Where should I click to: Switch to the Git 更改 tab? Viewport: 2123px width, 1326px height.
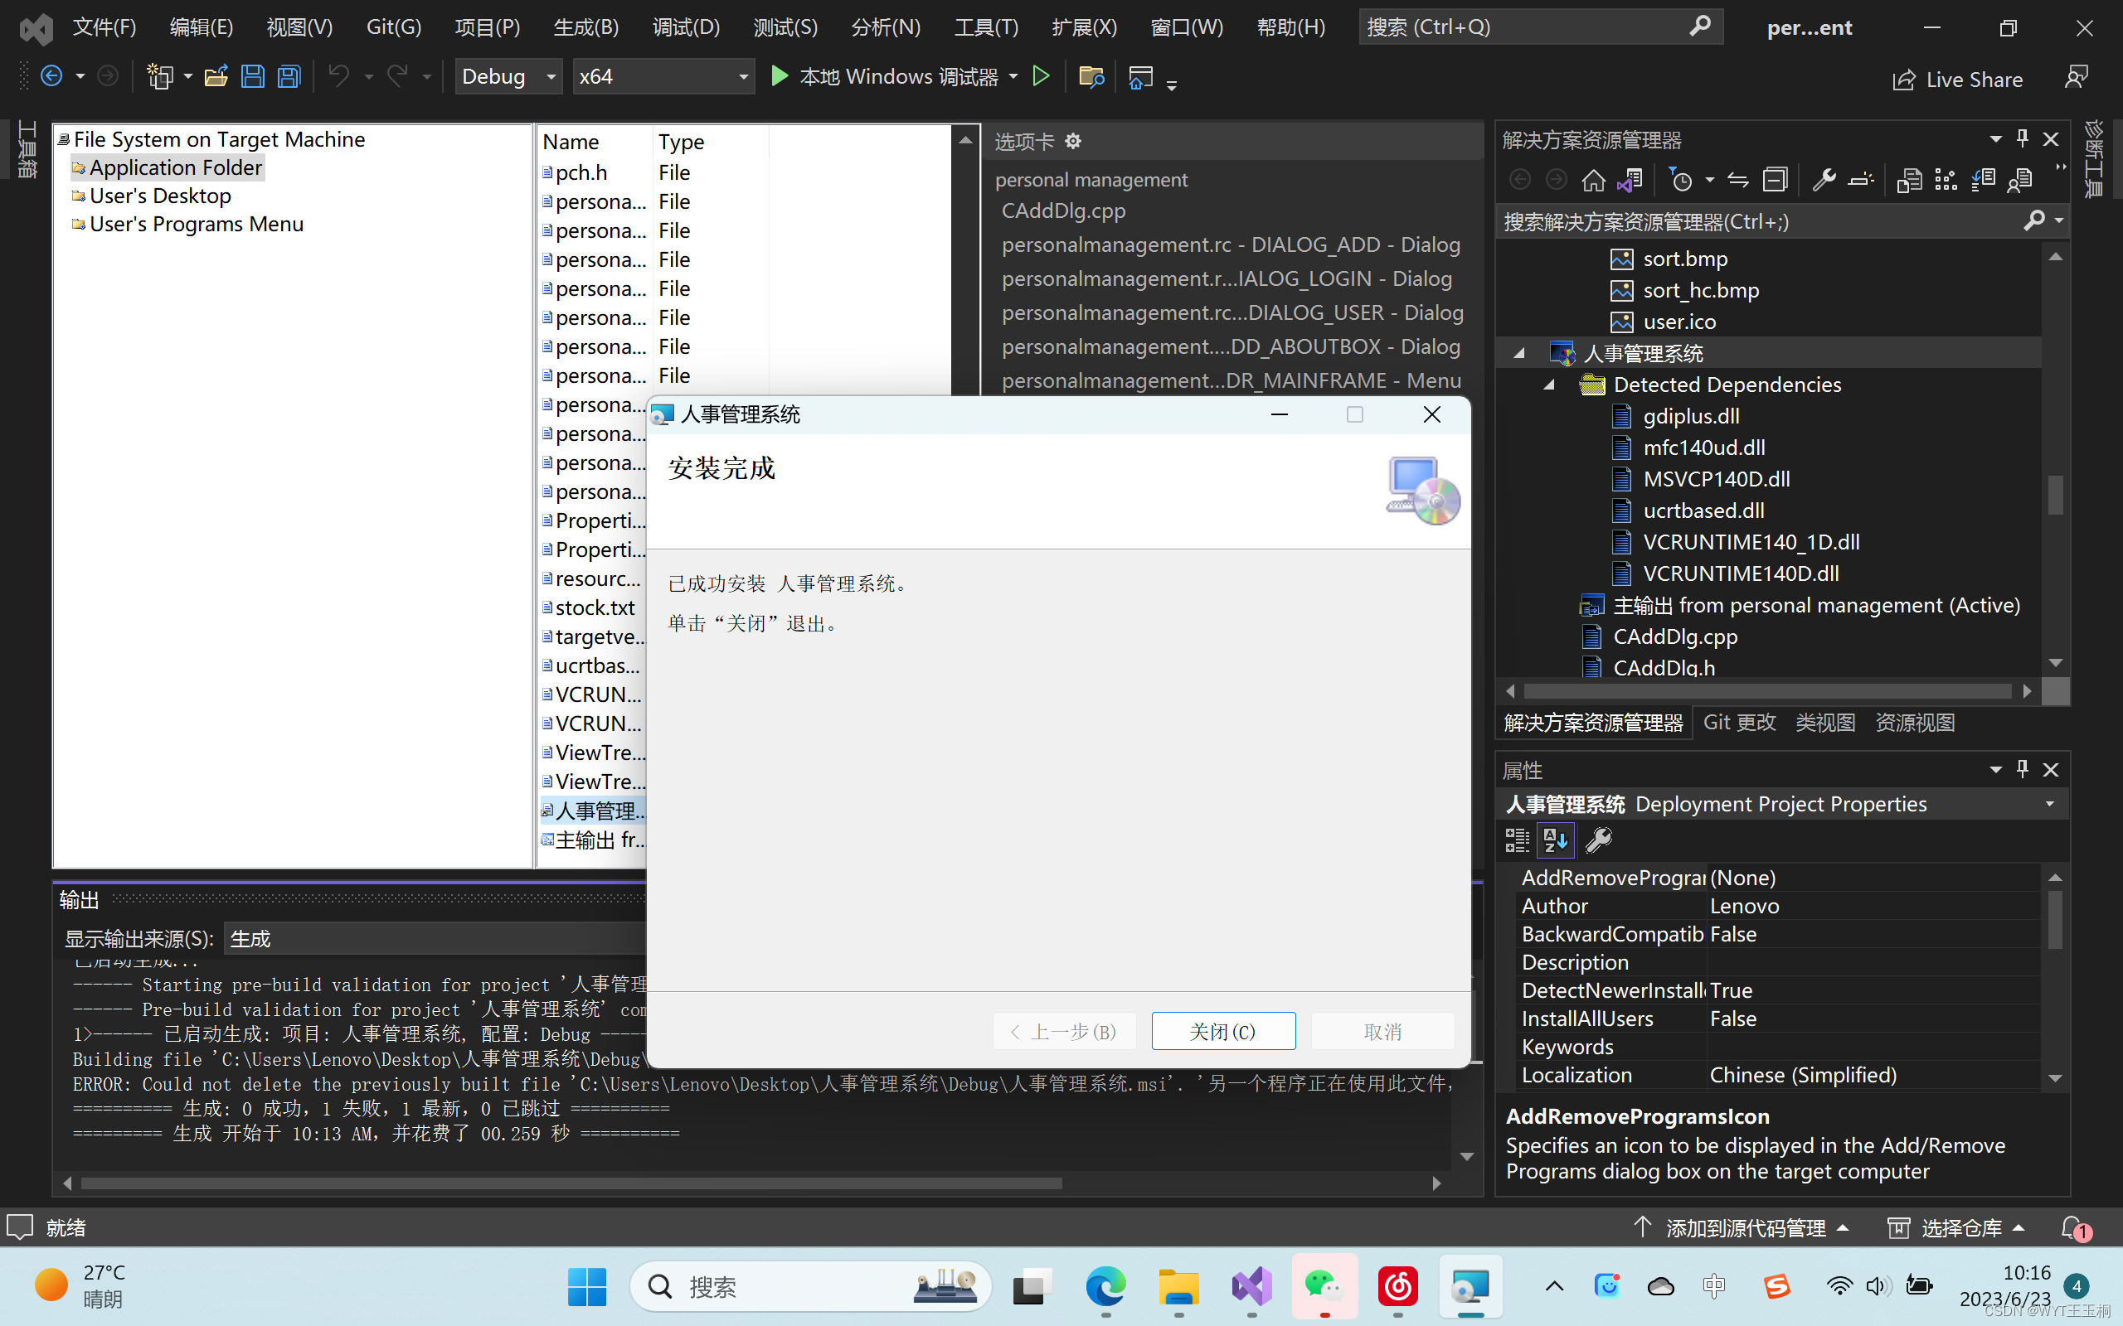[x=1739, y=722]
